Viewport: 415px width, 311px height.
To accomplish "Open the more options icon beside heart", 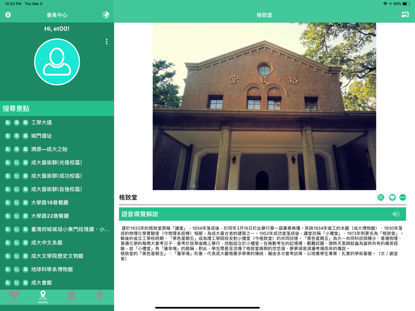I will (403, 197).
